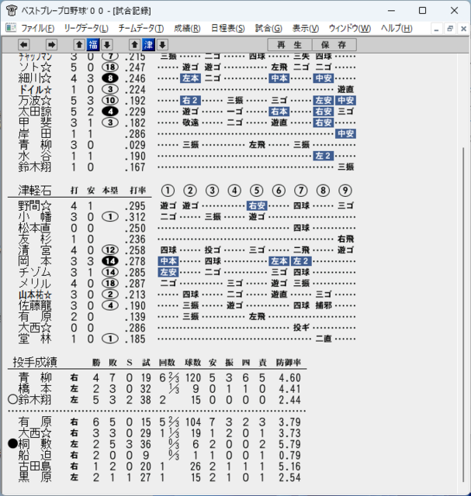Click the inning 9 circled header
The height and width of the screenshot is (496, 471).
point(345,191)
